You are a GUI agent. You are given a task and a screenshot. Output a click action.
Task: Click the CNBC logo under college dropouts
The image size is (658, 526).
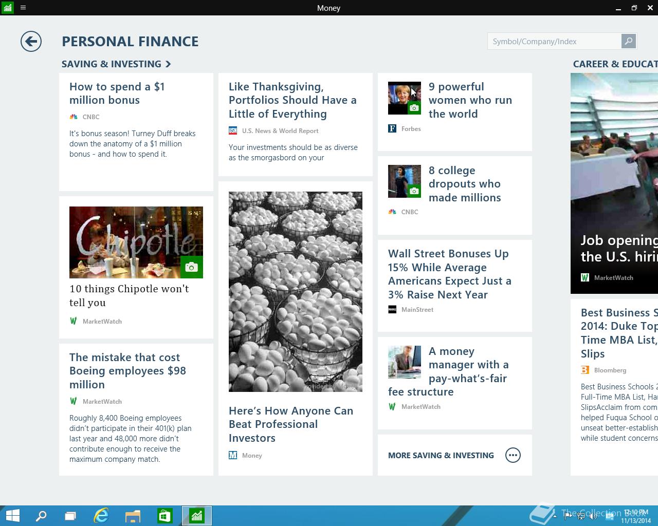[x=392, y=212]
